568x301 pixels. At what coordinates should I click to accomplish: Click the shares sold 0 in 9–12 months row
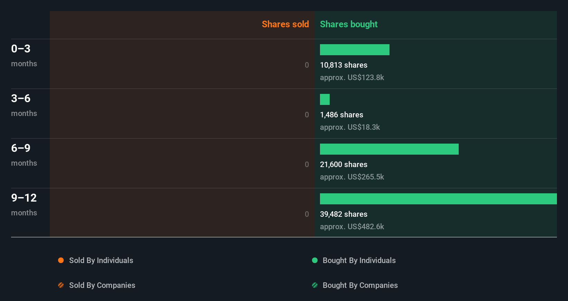point(307,214)
